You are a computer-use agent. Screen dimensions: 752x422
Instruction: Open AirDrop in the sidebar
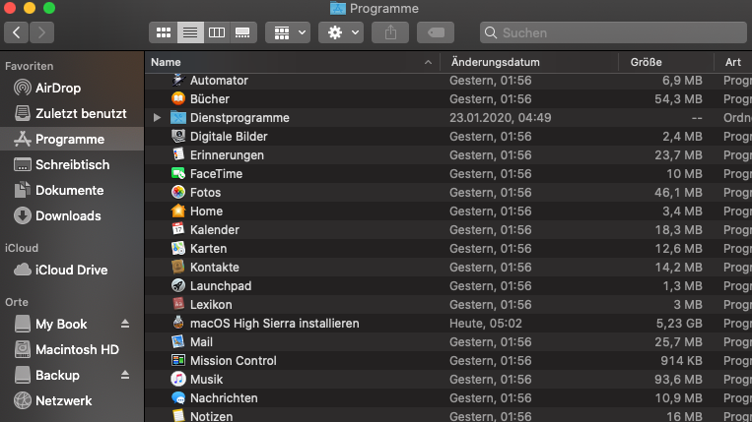click(x=58, y=88)
